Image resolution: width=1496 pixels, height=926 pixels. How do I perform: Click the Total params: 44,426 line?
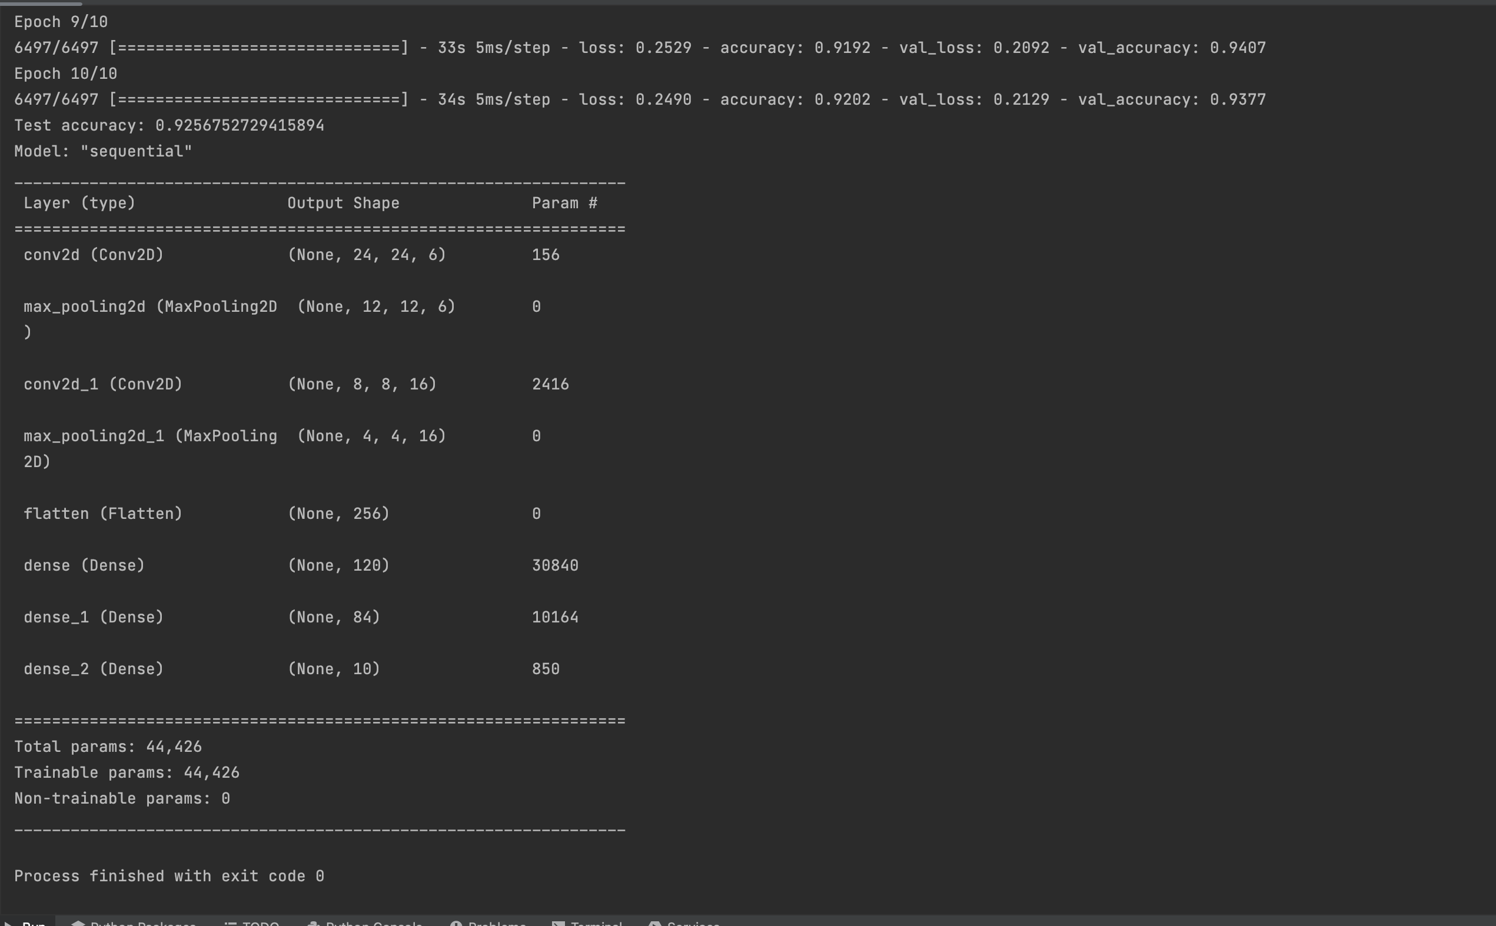108,746
